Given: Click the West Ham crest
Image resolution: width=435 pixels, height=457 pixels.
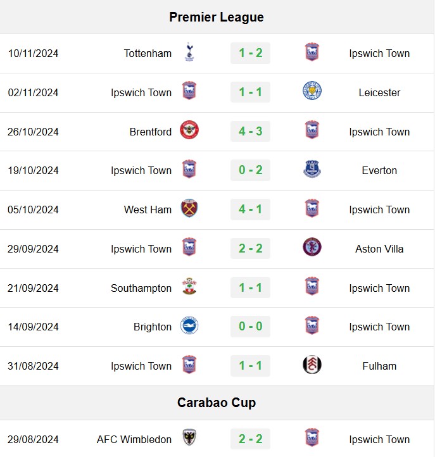Looking at the screenshot, I should tap(189, 208).
